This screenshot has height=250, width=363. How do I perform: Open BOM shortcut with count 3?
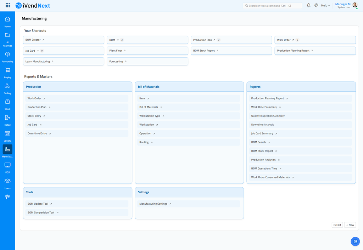click(147, 40)
